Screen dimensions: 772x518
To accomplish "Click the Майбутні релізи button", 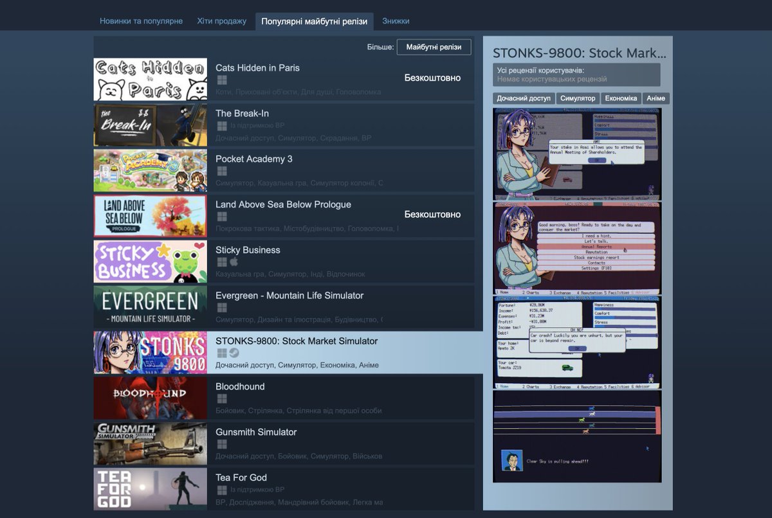I will pyautogui.click(x=434, y=47).
